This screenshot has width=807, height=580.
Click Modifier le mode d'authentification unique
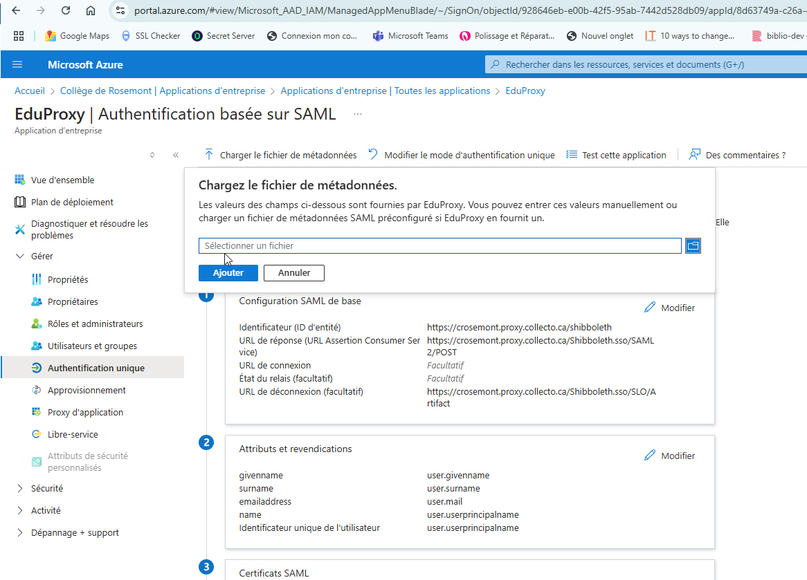pos(462,155)
